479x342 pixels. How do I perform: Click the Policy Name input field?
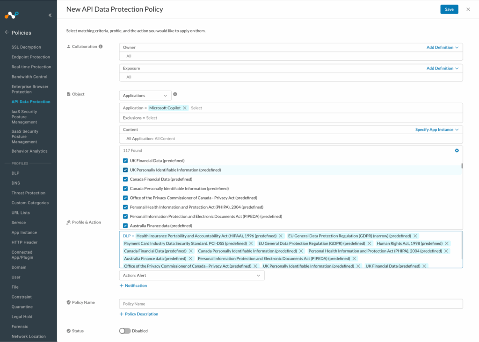tap(290, 304)
